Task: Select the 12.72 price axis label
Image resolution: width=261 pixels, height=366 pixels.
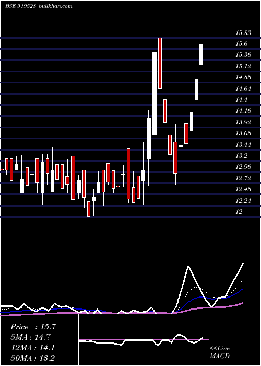Action: (243, 178)
